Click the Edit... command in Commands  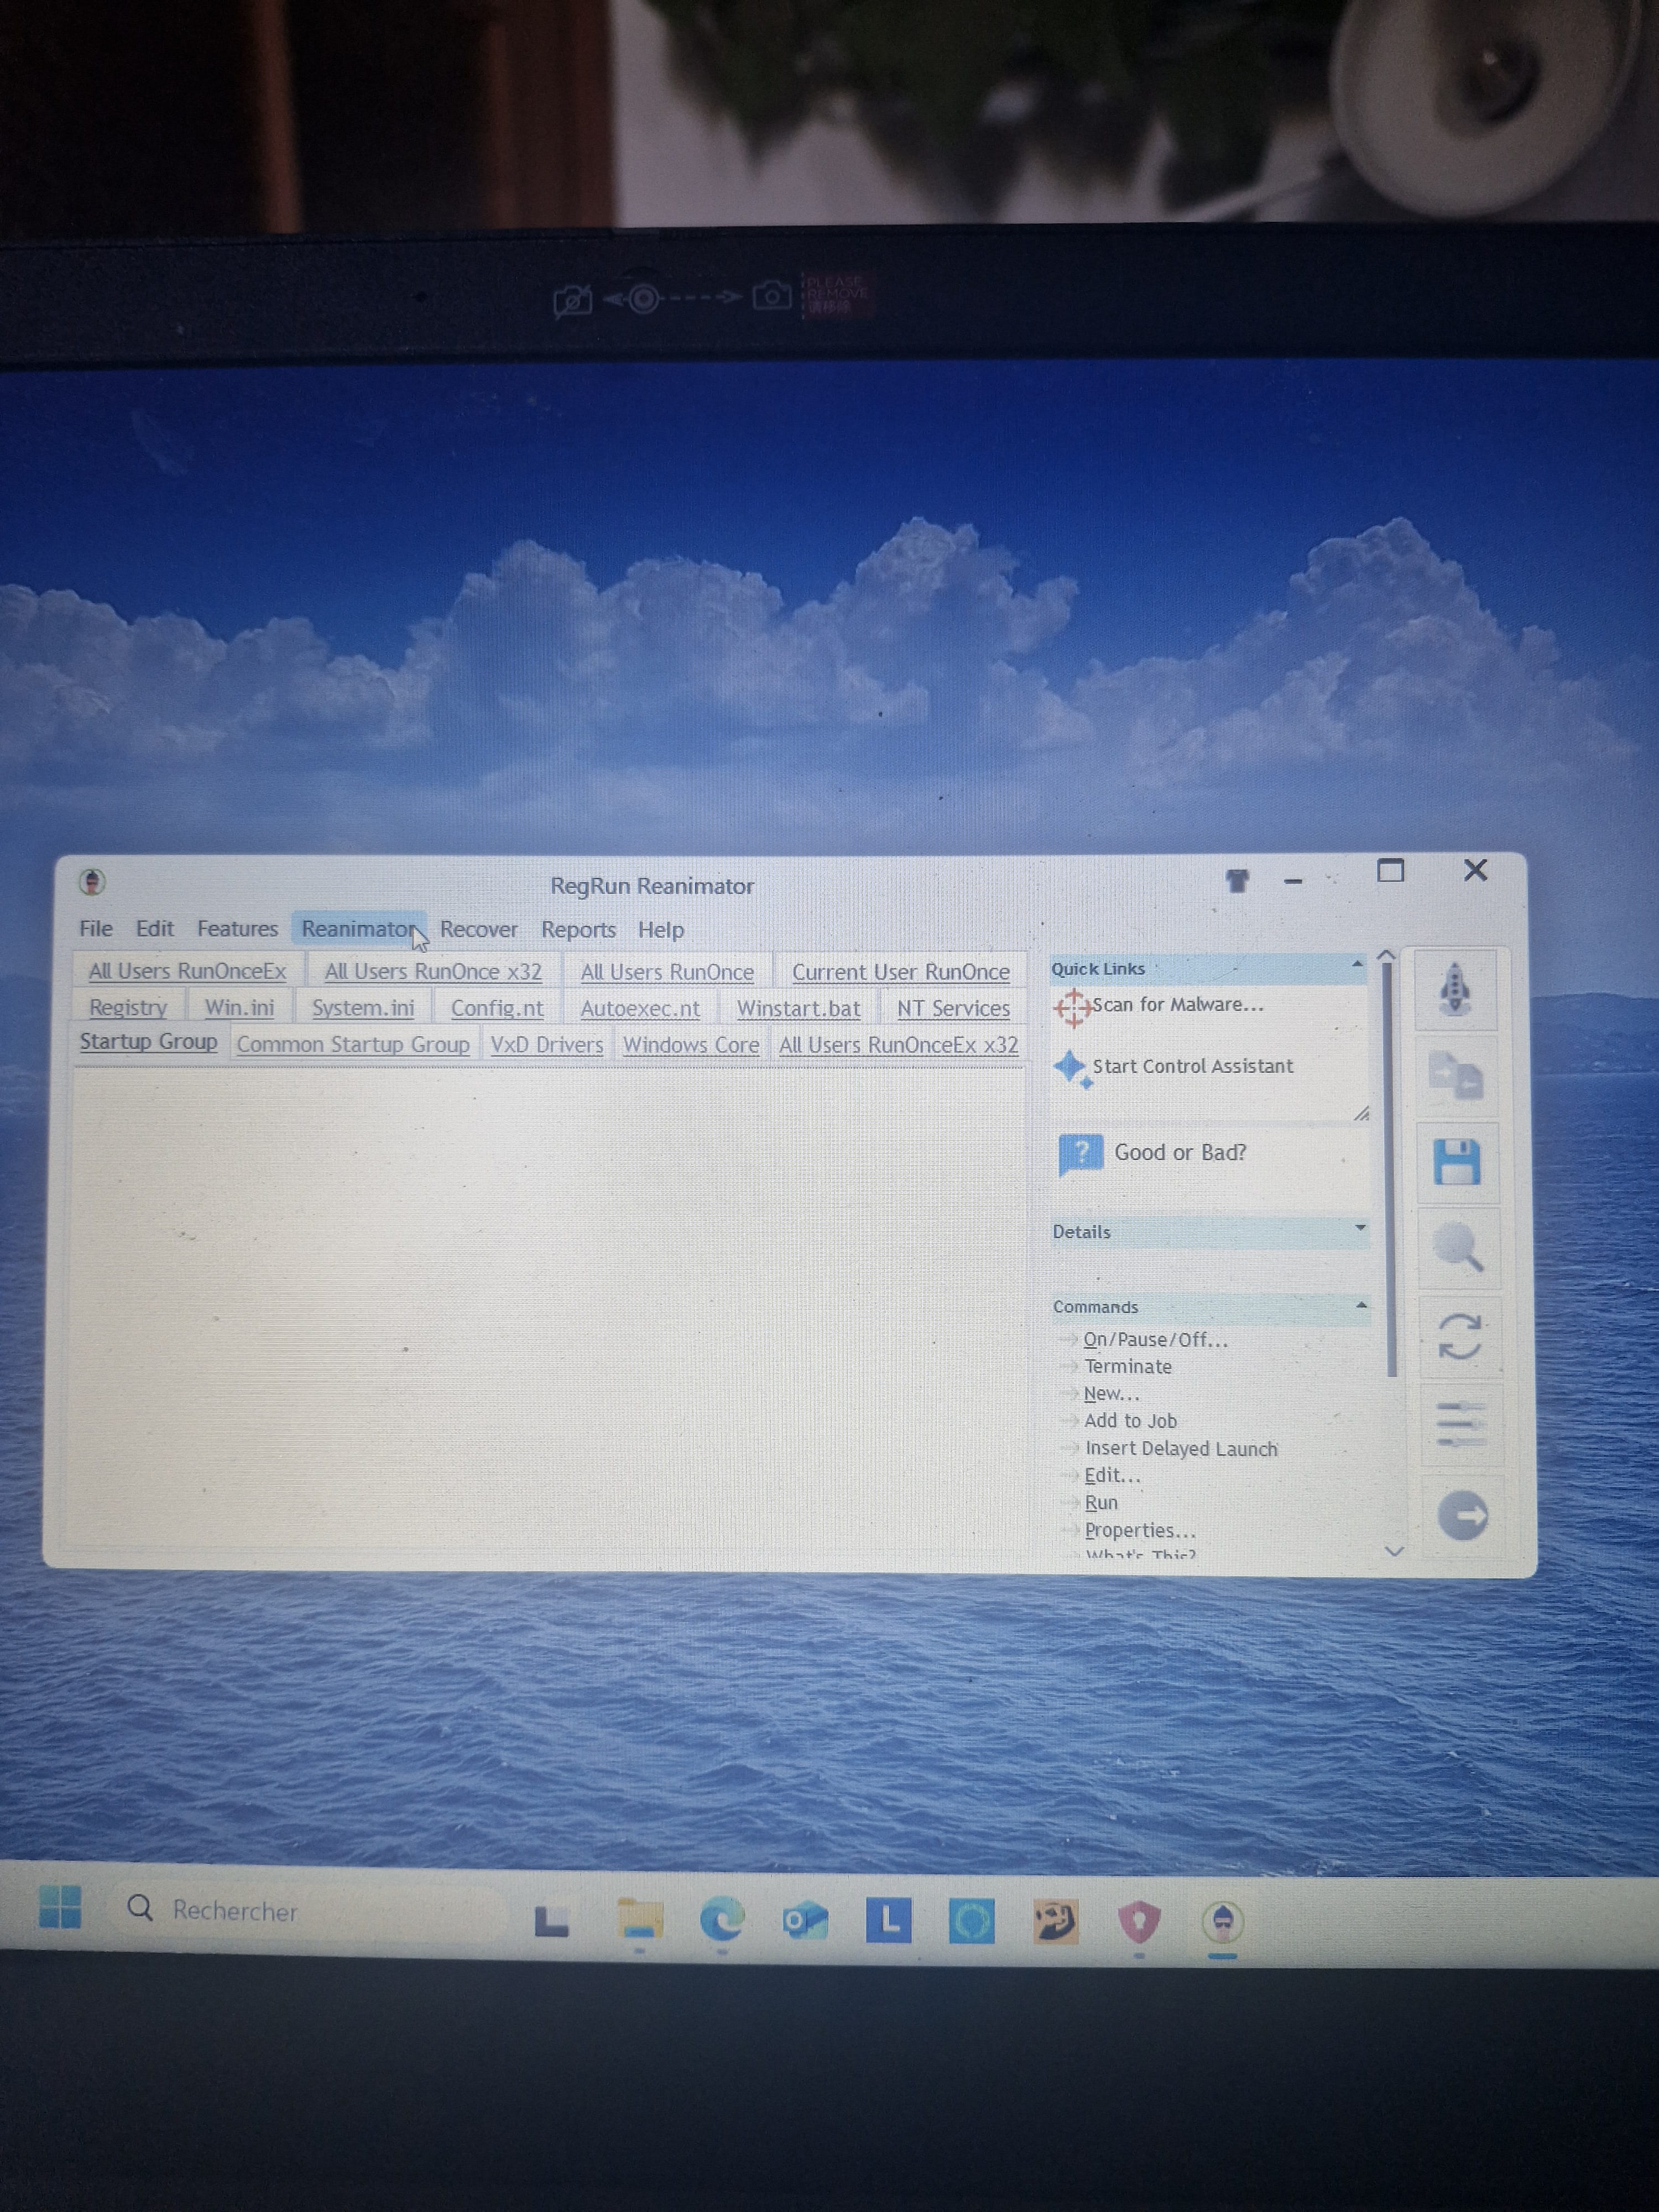point(1112,1475)
